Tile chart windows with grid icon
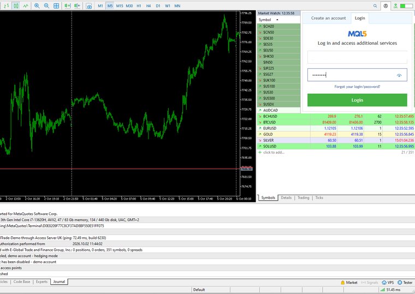The image size is (415, 294). [56, 5]
